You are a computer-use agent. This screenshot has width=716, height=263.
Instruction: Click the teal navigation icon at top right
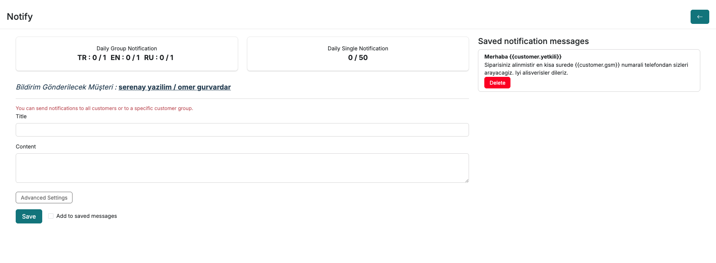(x=700, y=17)
